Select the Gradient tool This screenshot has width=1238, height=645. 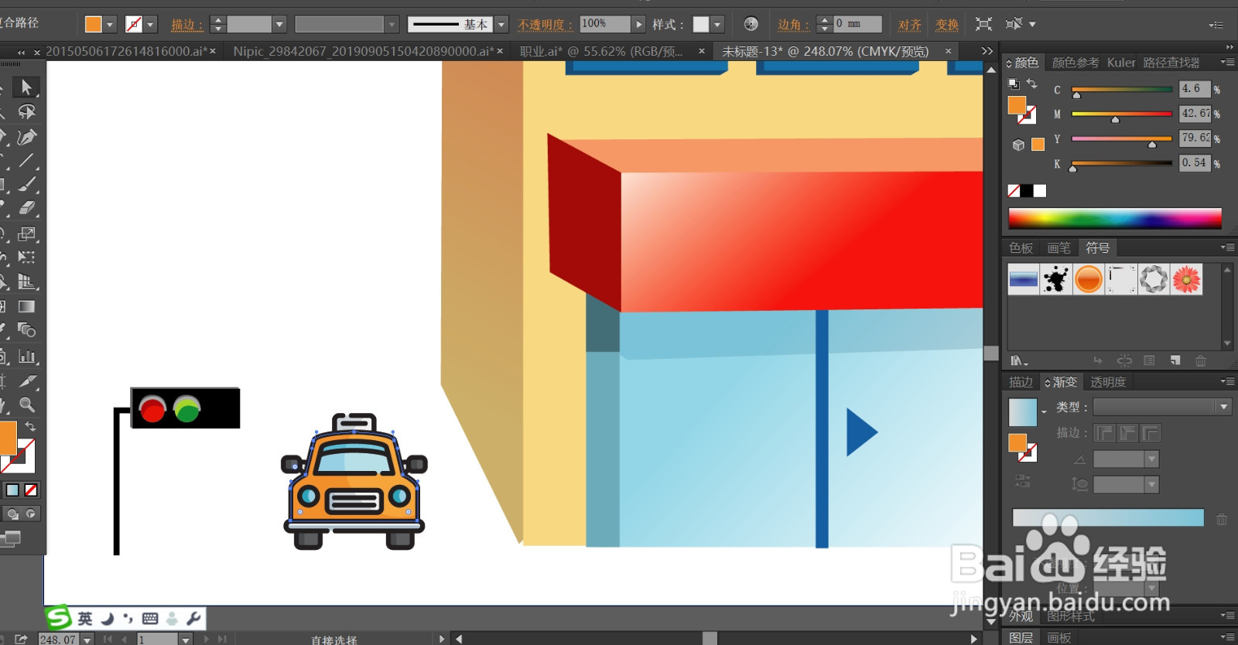pos(26,306)
